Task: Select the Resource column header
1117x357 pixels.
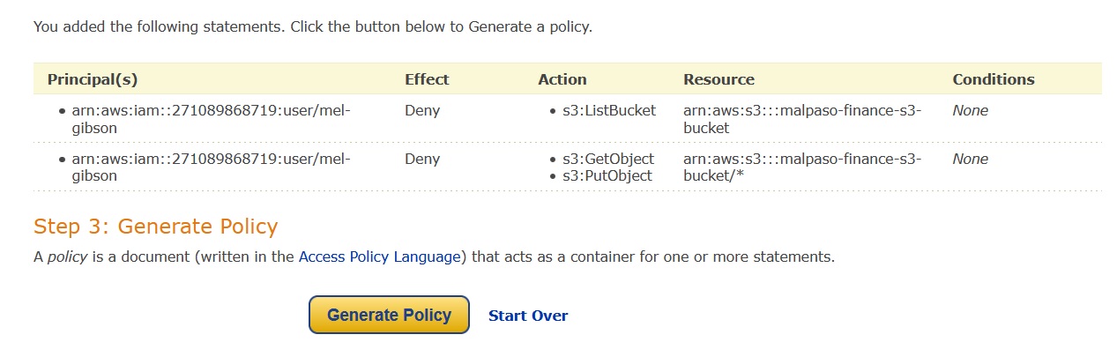Action: 719,79
